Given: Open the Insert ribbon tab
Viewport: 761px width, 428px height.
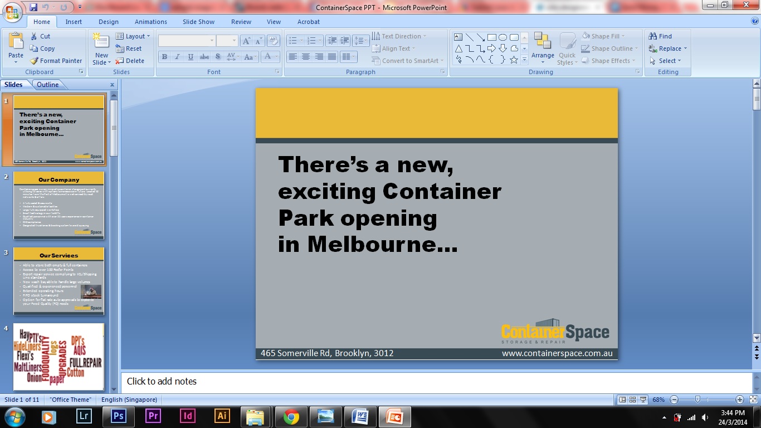Looking at the screenshot, I should (74, 22).
